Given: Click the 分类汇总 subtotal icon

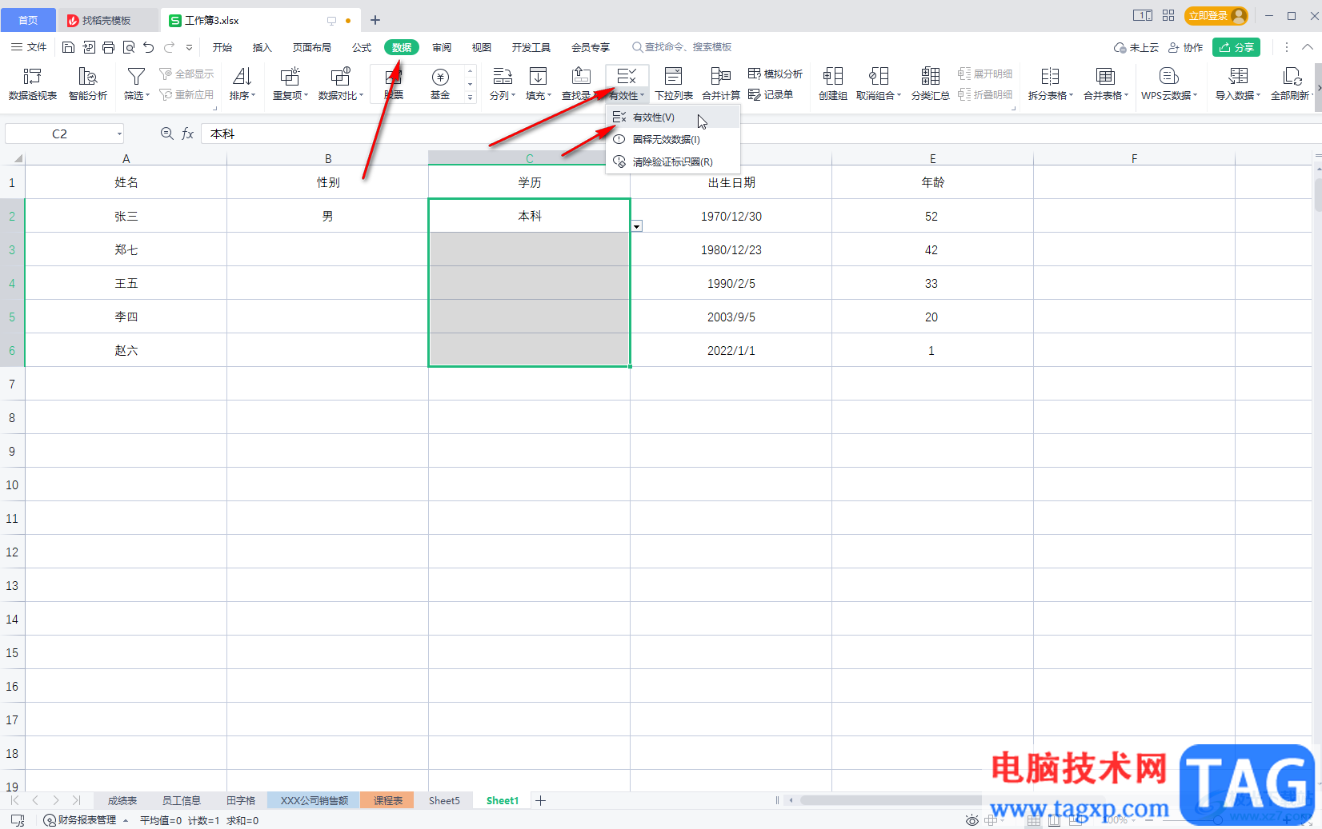Looking at the screenshot, I should 930,77.
